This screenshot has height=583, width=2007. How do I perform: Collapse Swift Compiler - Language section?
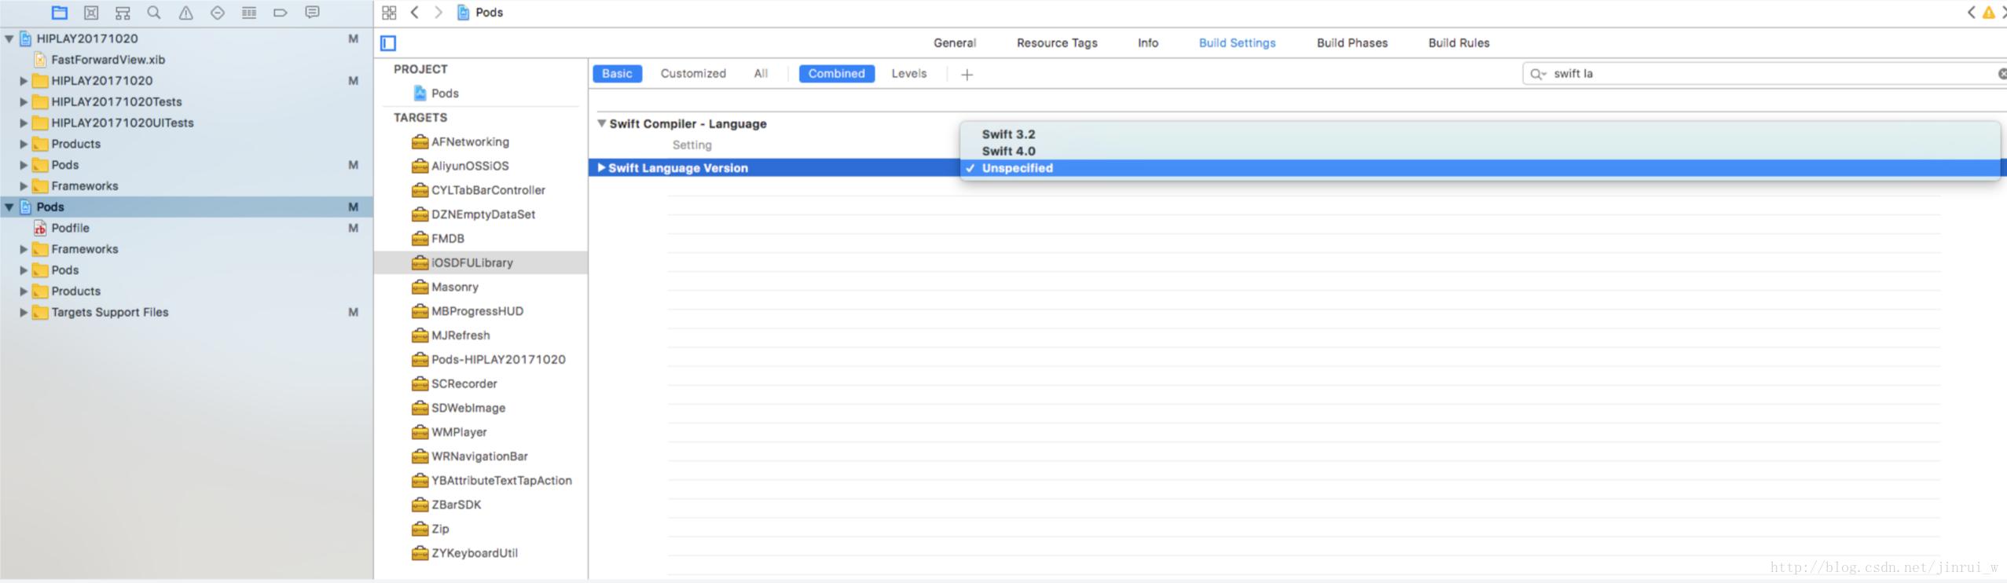(602, 124)
